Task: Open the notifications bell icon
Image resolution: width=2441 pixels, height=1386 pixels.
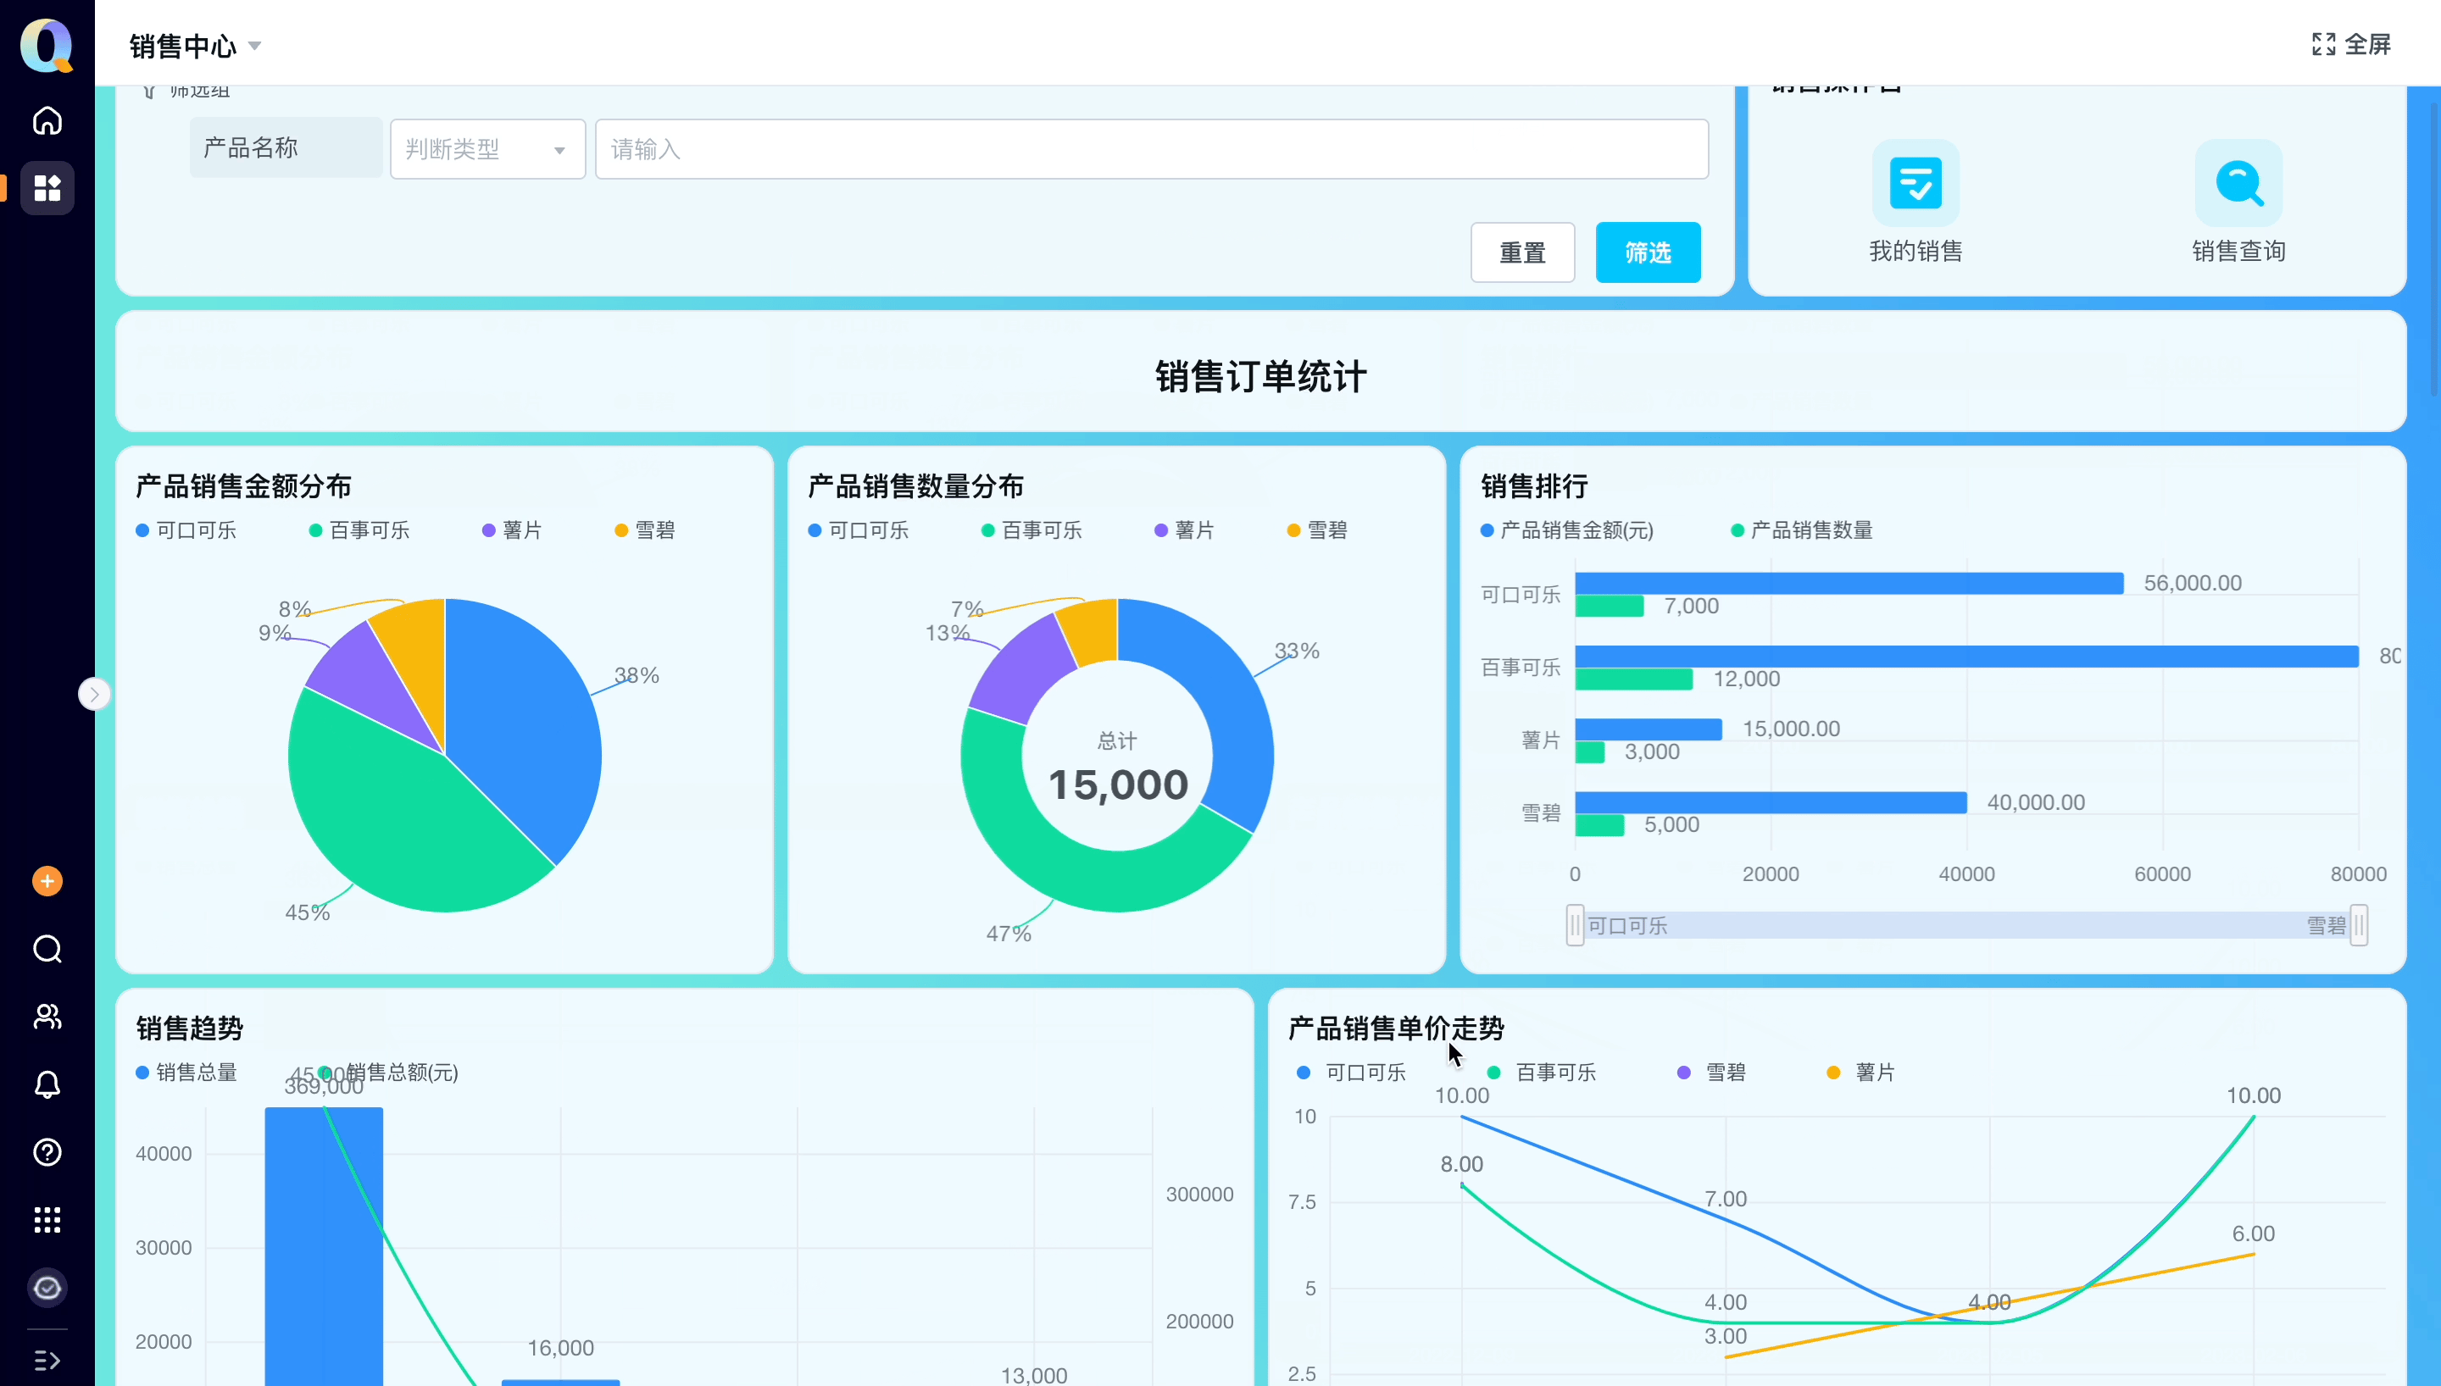Action: [47, 1084]
